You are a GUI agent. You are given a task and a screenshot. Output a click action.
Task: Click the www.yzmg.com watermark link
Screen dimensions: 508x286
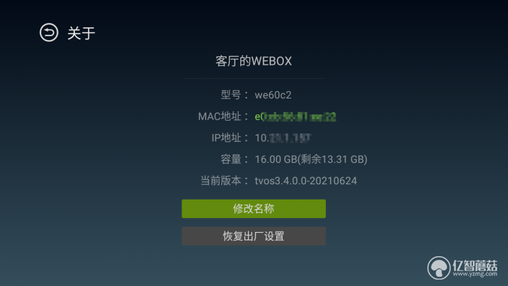(475, 275)
